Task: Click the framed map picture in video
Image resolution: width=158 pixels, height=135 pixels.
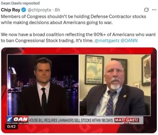Action: point(146,70)
